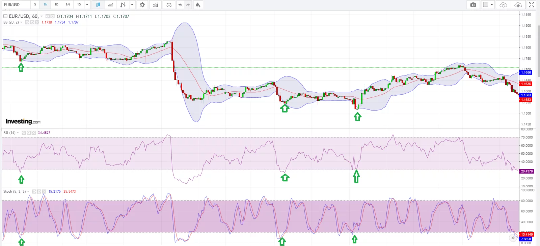Undo the last chart action
The width and height of the screenshot is (540, 246).
pyautogui.click(x=180, y=5)
